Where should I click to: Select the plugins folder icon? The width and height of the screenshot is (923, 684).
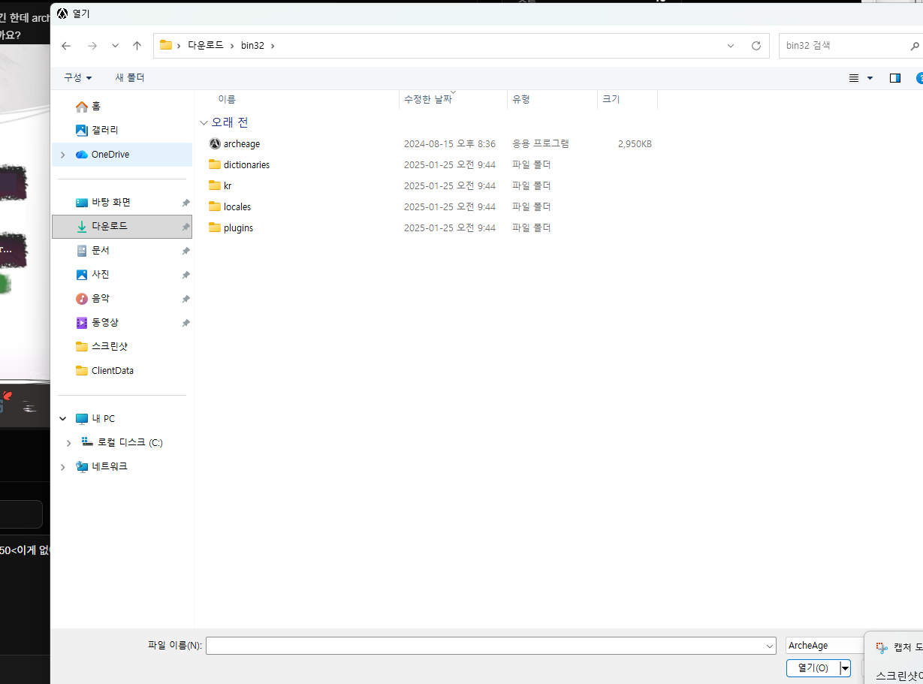(215, 227)
